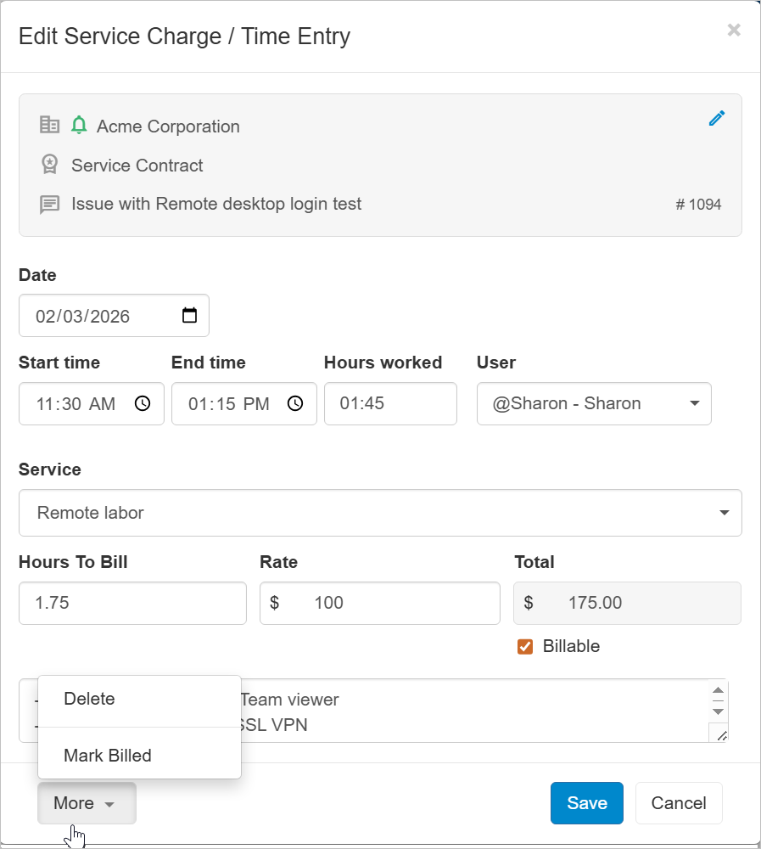The width and height of the screenshot is (761, 849).
Task: Cancel editing the time entry
Action: tap(678, 802)
